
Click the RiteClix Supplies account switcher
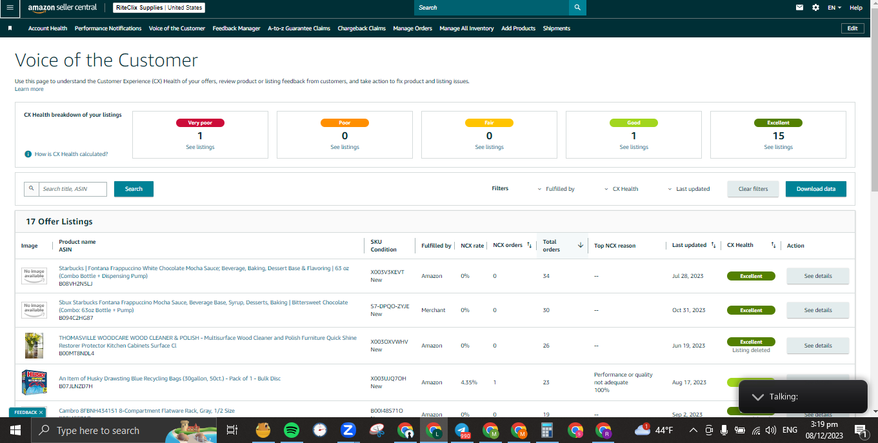tap(159, 8)
